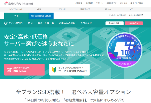Visit さくマガ link
The width and height of the screenshot is (151, 103).
click(x=124, y=3)
